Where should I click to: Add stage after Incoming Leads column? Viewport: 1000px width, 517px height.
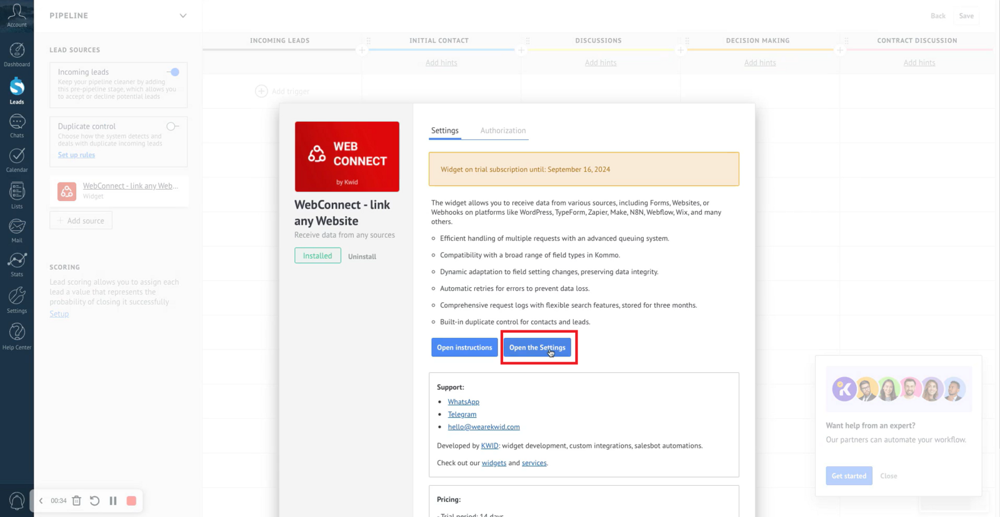362,50
